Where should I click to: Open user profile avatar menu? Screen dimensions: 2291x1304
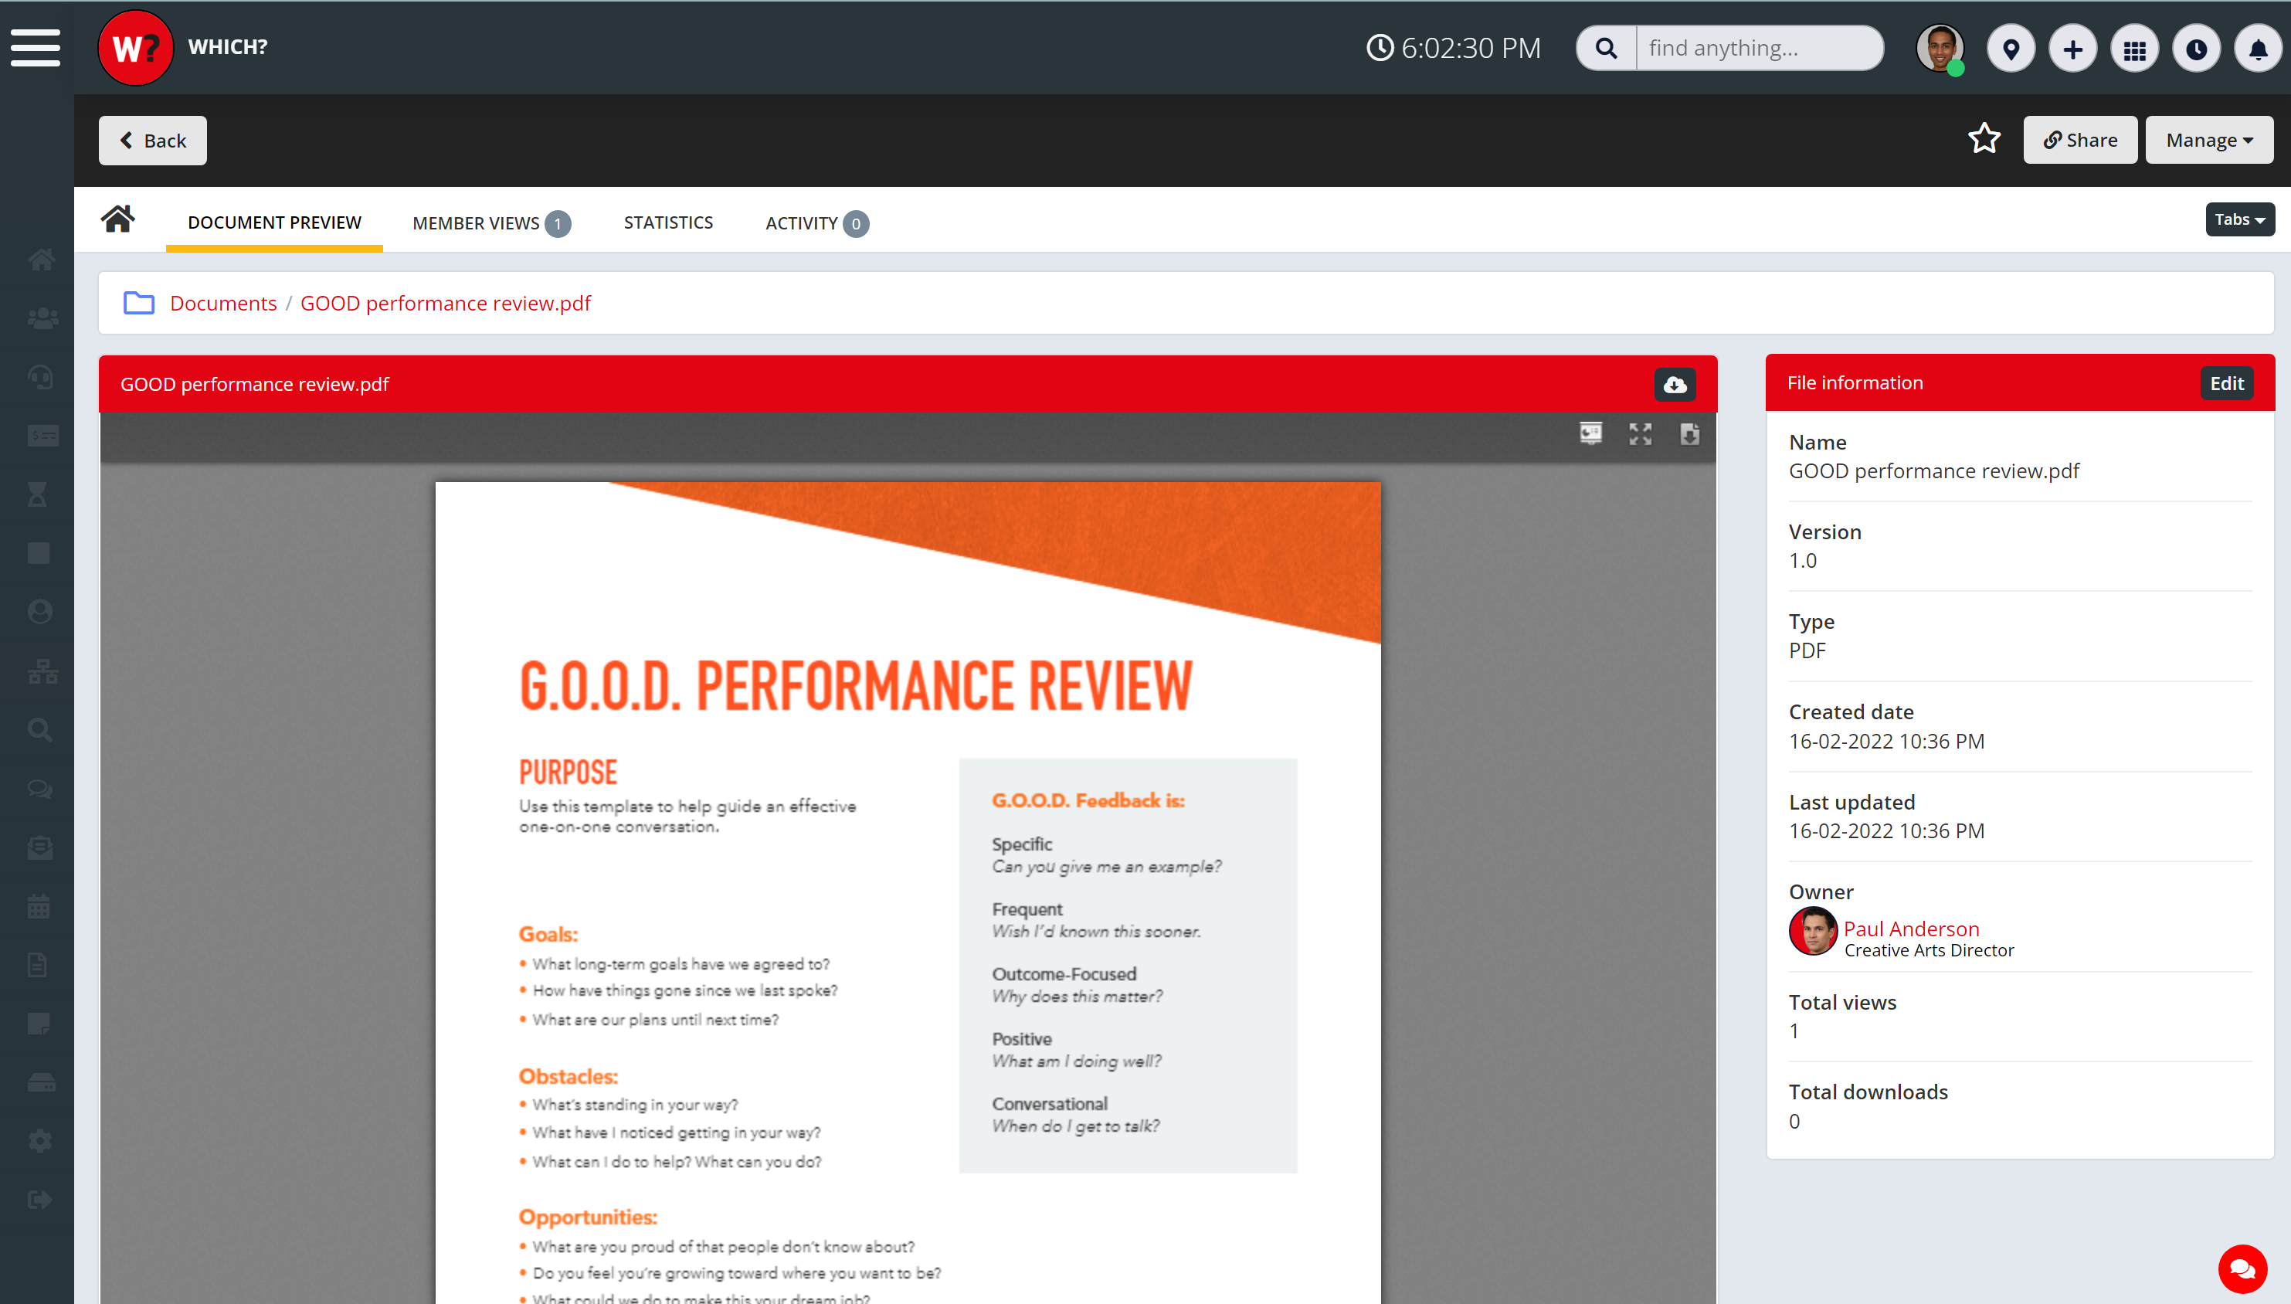(1939, 49)
